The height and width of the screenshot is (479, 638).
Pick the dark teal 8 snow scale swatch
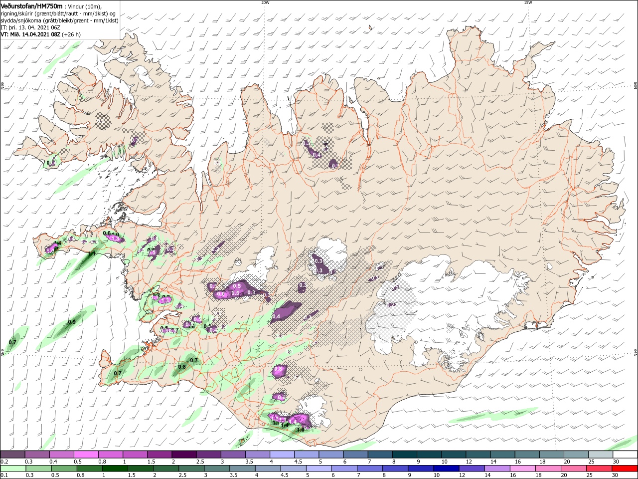tap(404, 455)
